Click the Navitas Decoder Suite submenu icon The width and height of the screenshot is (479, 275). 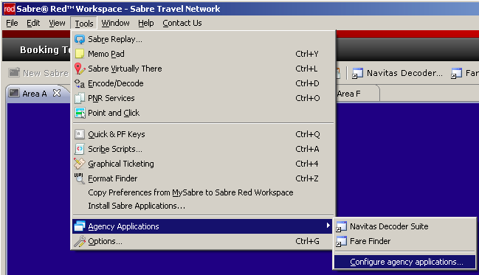[x=341, y=226]
